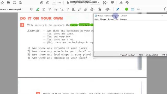Click the scrolling mode icon

[112, 3]
